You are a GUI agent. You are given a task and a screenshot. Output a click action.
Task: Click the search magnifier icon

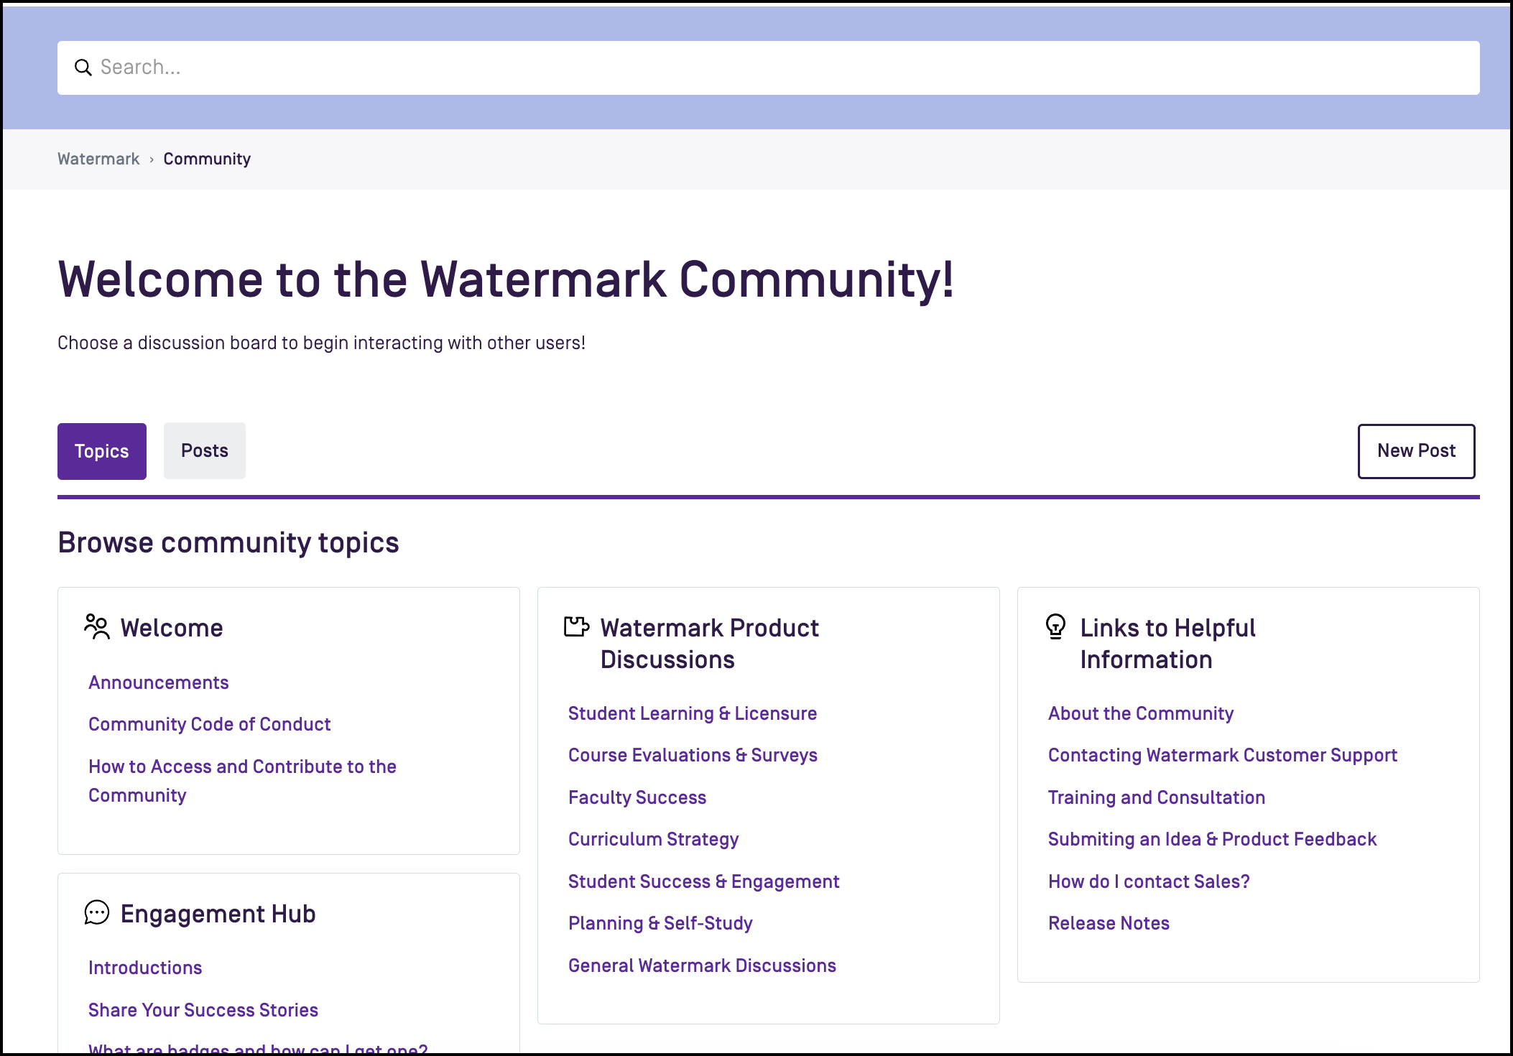click(83, 67)
